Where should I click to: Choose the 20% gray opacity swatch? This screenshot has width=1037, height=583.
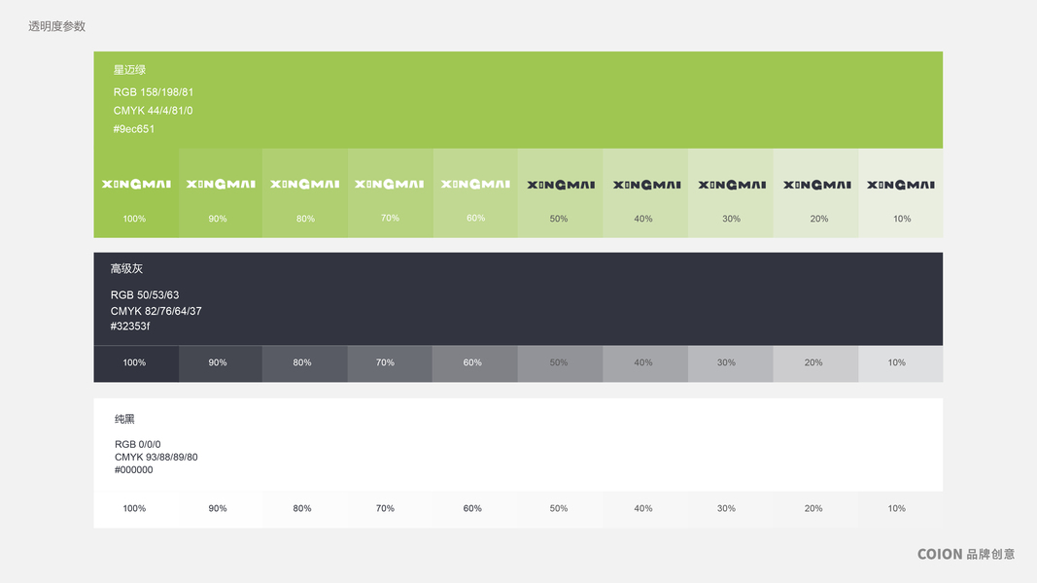coord(815,363)
